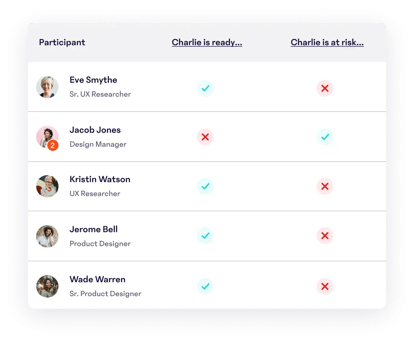The height and width of the screenshot is (342, 414).
Task: Click Eve Smythe's green check icon
Action: (205, 88)
